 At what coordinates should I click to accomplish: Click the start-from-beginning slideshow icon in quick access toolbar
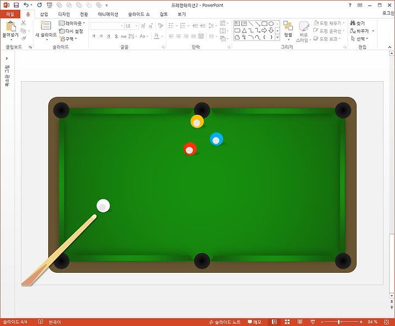click(49, 5)
